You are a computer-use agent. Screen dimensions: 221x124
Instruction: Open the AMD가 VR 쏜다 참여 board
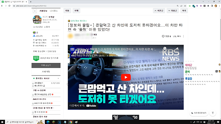pos(42,103)
